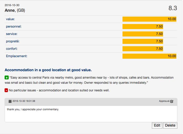Viewport: 183px width, 134px height.
Task: Click the review date 2016-10-30 at top
Action: coord(12,5)
